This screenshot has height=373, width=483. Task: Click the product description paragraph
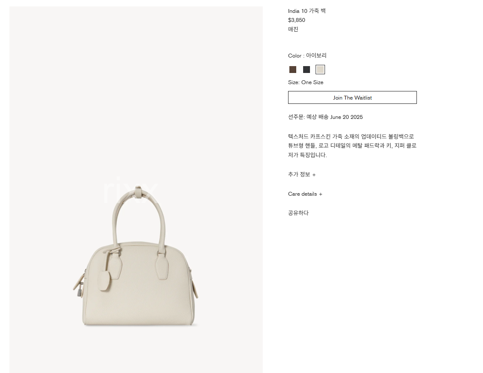pos(352,146)
